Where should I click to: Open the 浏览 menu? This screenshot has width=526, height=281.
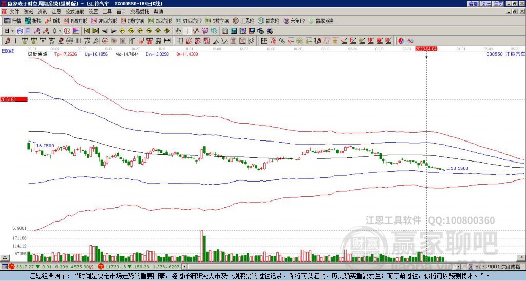(29, 12)
